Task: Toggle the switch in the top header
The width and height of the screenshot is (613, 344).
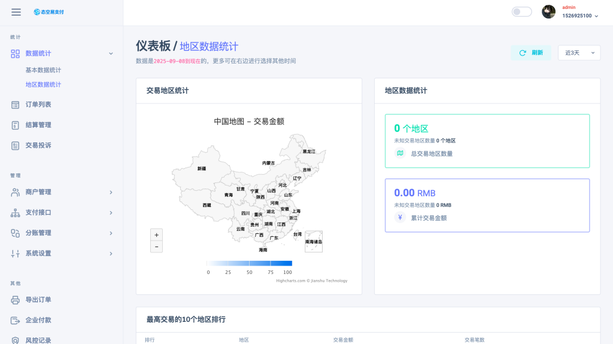Action: [522, 12]
